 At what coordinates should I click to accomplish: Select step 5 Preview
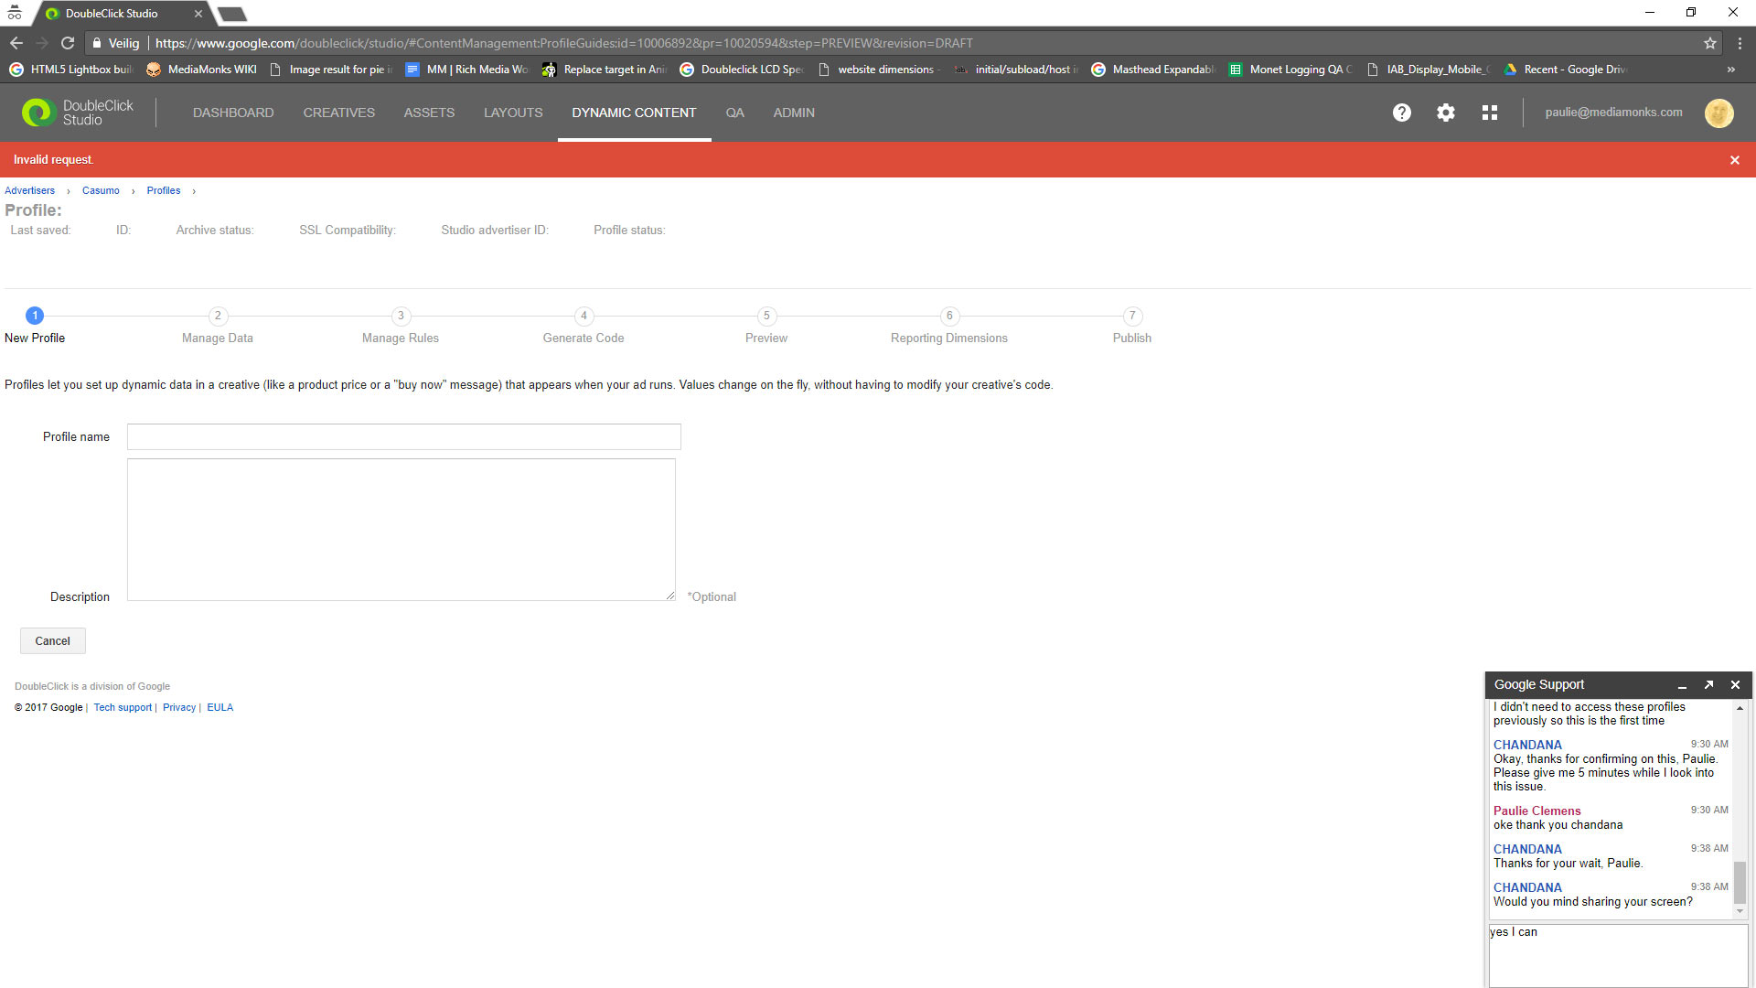coord(766,326)
